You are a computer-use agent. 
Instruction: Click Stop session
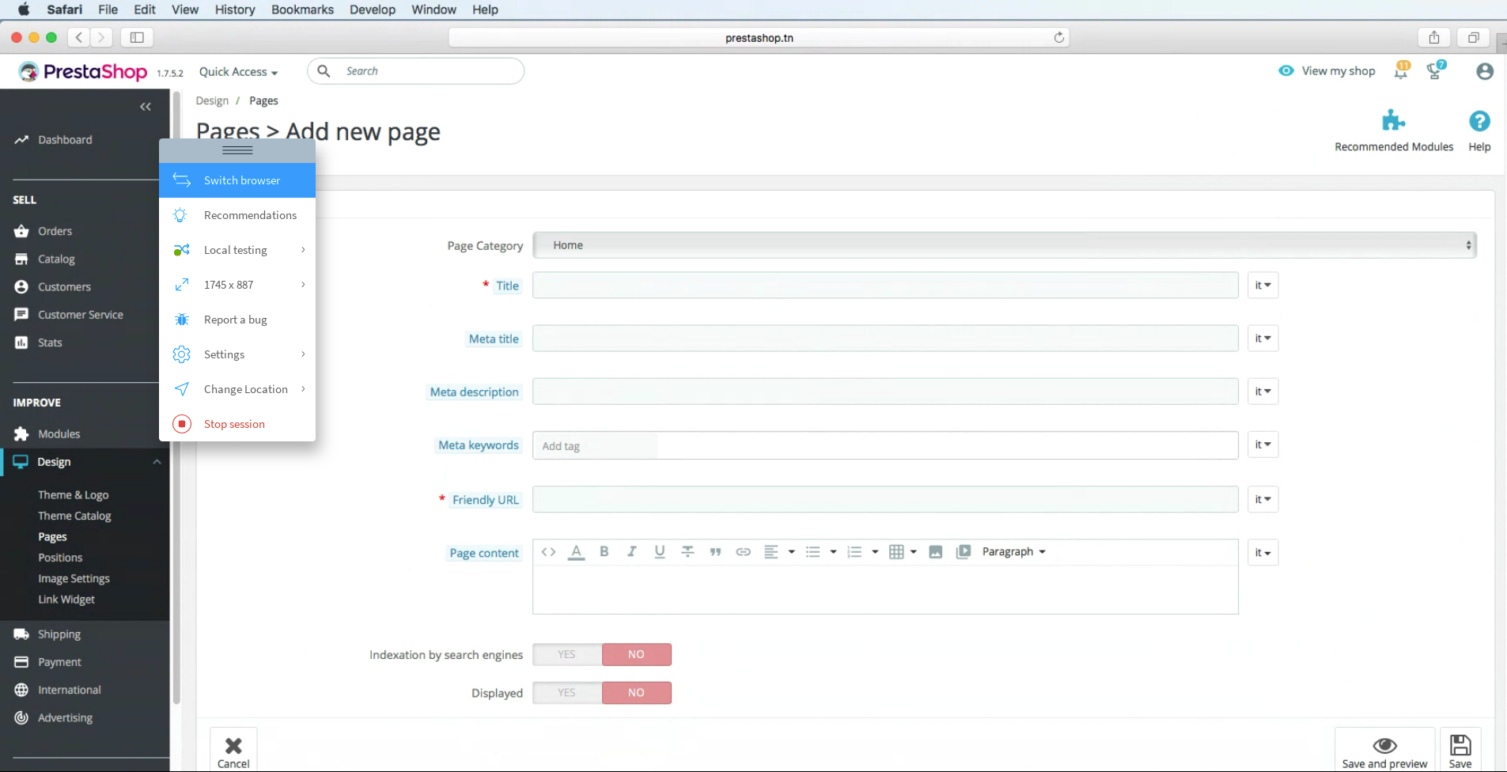pos(237,424)
